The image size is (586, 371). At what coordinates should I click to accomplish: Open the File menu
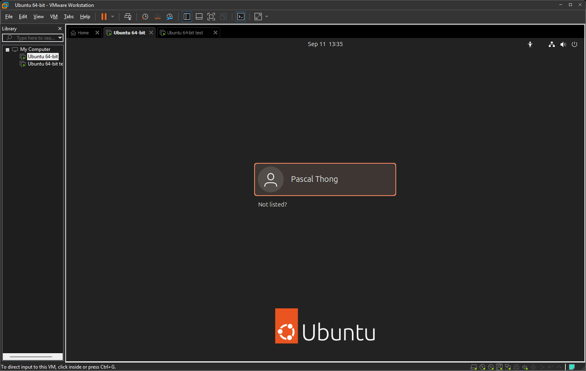pyautogui.click(x=9, y=17)
